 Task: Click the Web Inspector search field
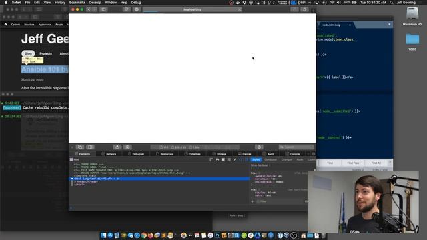click(296, 147)
